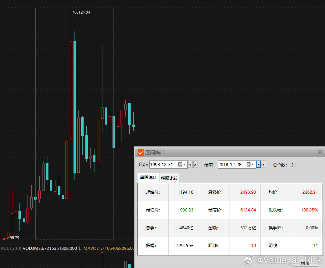The width and height of the screenshot is (325, 268).
Task: Select the 单股统计 tab
Action: [148, 178]
